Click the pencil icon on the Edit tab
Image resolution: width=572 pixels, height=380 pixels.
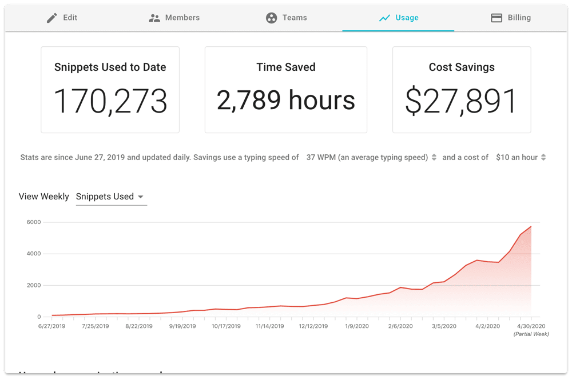point(52,18)
